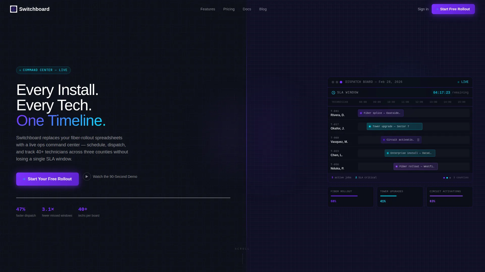Select the Fiber splice — Eastside job block
Viewport: 485px width, 272px height.
pyautogui.click(x=381, y=113)
